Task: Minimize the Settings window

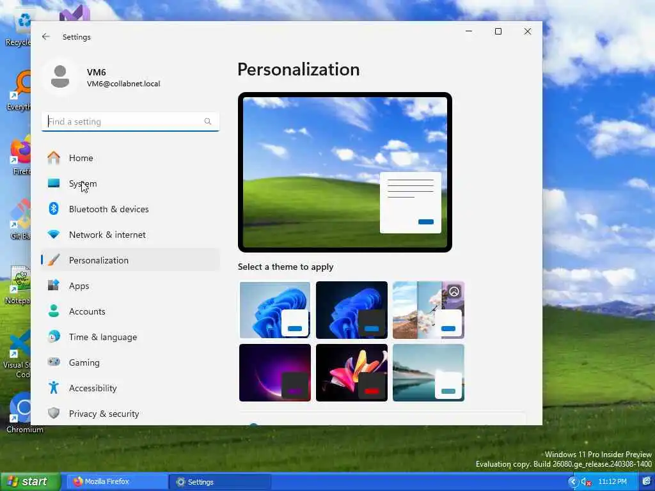Action: (469, 31)
